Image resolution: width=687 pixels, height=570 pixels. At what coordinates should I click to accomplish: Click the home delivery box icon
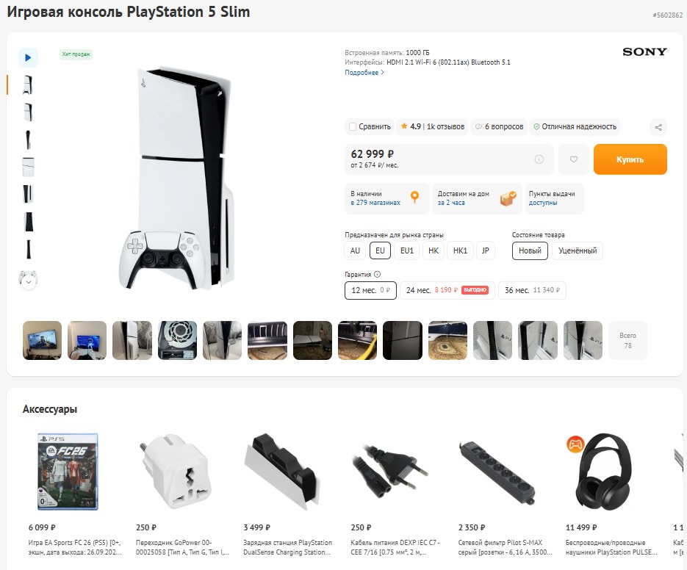pyautogui.click(x=508, y=198)
